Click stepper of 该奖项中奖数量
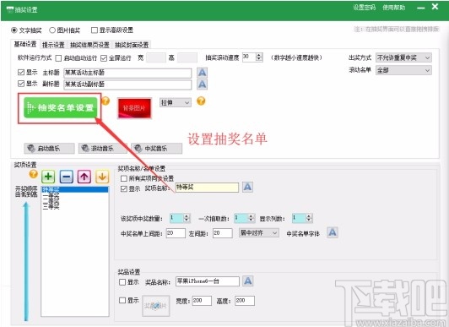 click(x=187, y=218)
